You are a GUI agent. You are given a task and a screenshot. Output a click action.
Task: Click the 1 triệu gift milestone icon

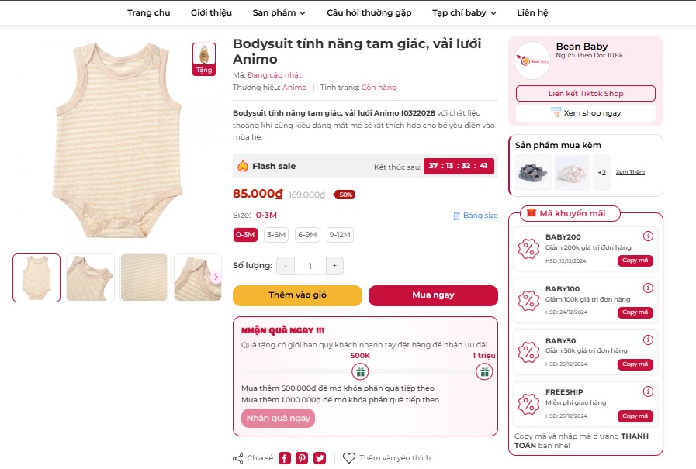click(x=484, y=372)
